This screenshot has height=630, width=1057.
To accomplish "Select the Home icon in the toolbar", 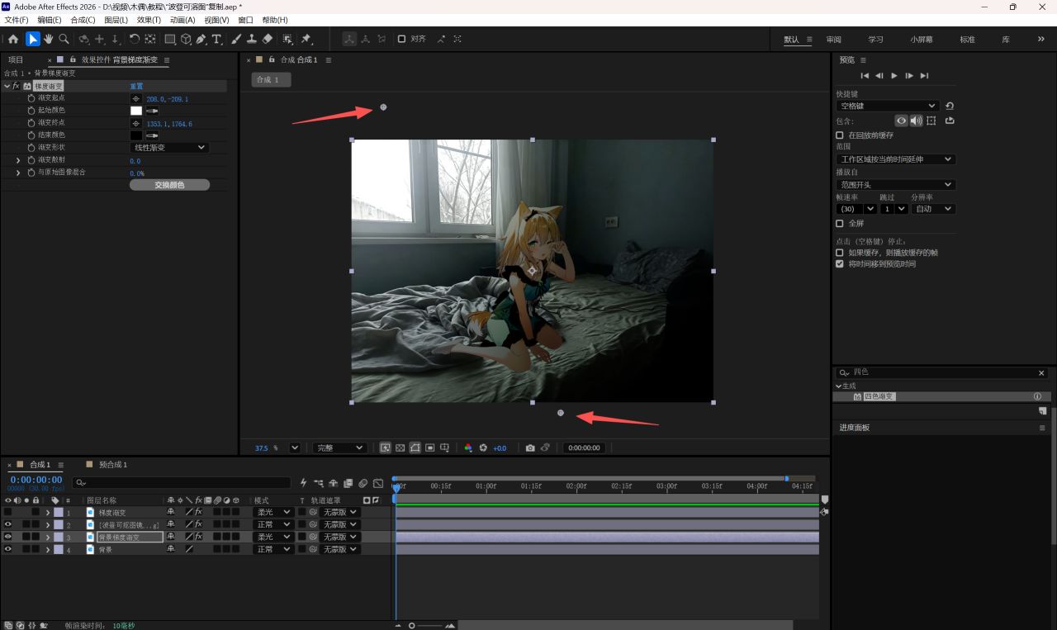I will coord(13,39).
